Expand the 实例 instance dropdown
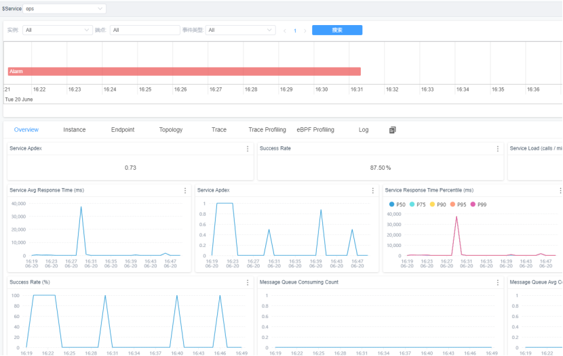Viewport: 563px width, 356px height. pyautogui.click(x=58, y=30)
